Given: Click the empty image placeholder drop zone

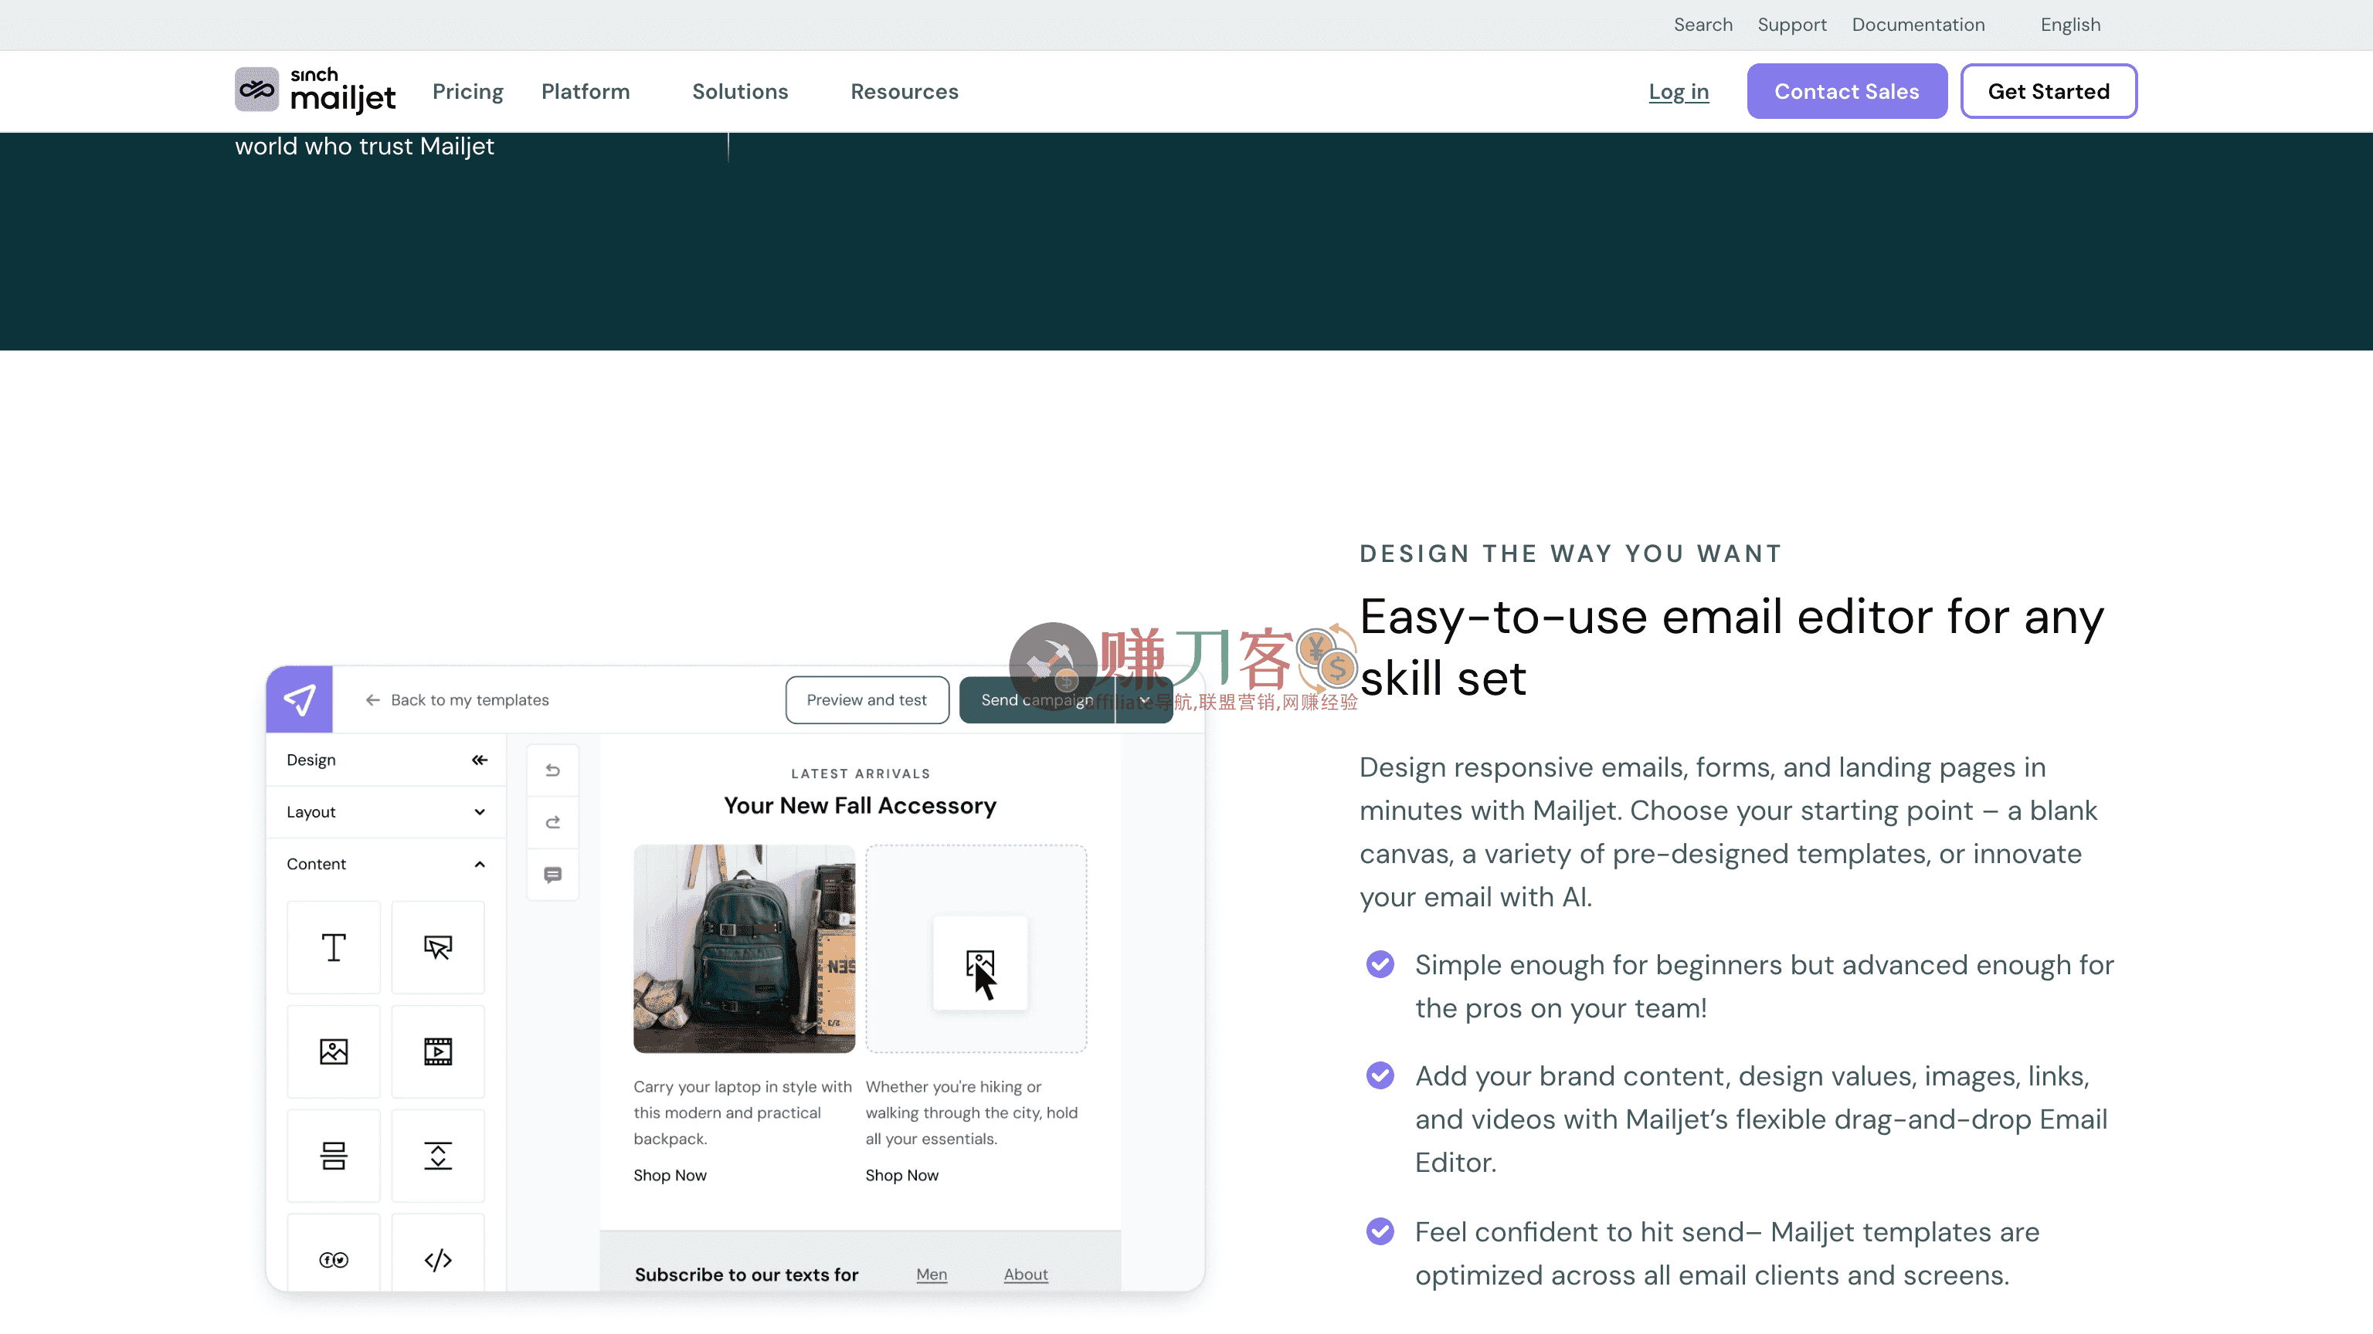Looking at the screenshot, I should (976, 948).
